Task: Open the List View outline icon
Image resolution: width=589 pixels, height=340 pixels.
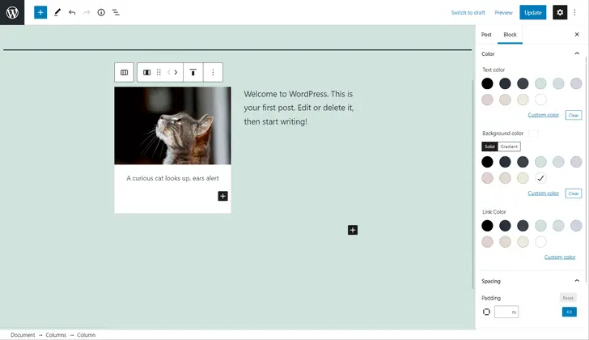Action: (x=116, y=12)
